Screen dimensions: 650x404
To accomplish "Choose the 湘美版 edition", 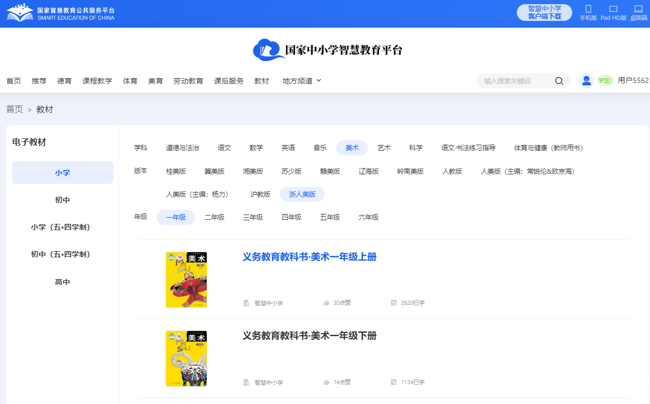I will [x=253, y=171].
